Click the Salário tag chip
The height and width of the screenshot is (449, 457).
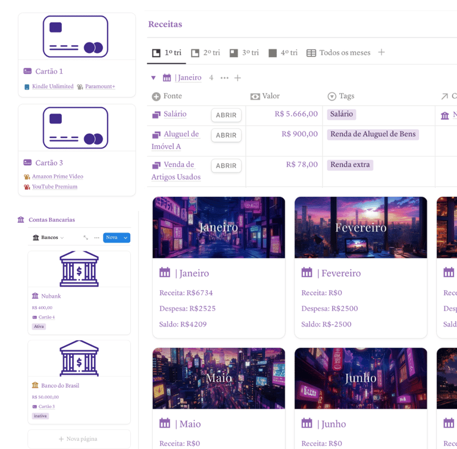[x=342, y=114]
